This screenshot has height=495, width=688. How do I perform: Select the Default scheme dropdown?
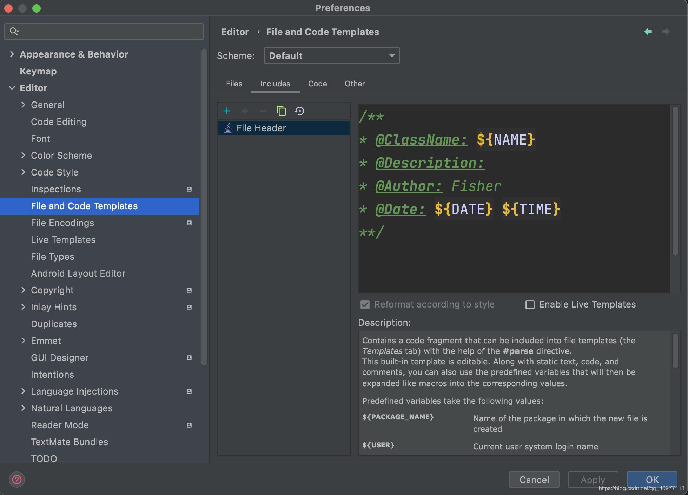coord(332,55)
